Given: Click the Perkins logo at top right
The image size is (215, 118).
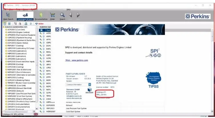Looking at the screenshot, I should [198, 17].
